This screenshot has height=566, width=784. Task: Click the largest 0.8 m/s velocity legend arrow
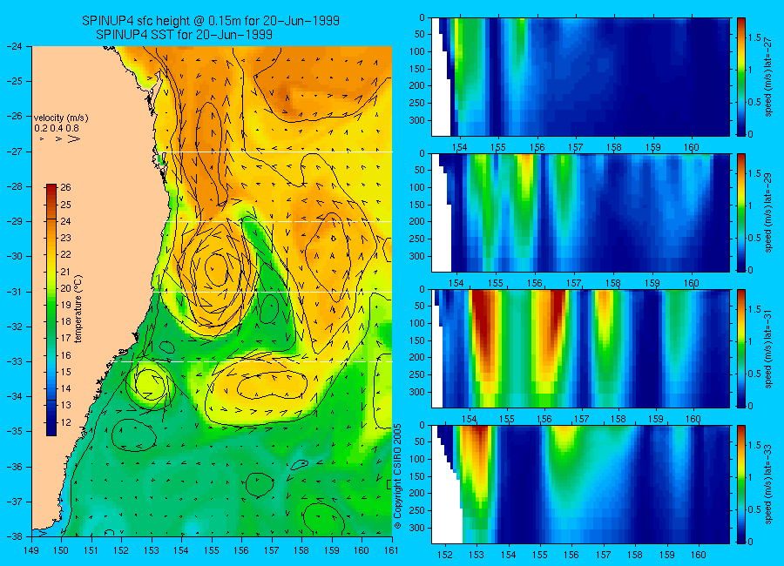tap(74, 138)
